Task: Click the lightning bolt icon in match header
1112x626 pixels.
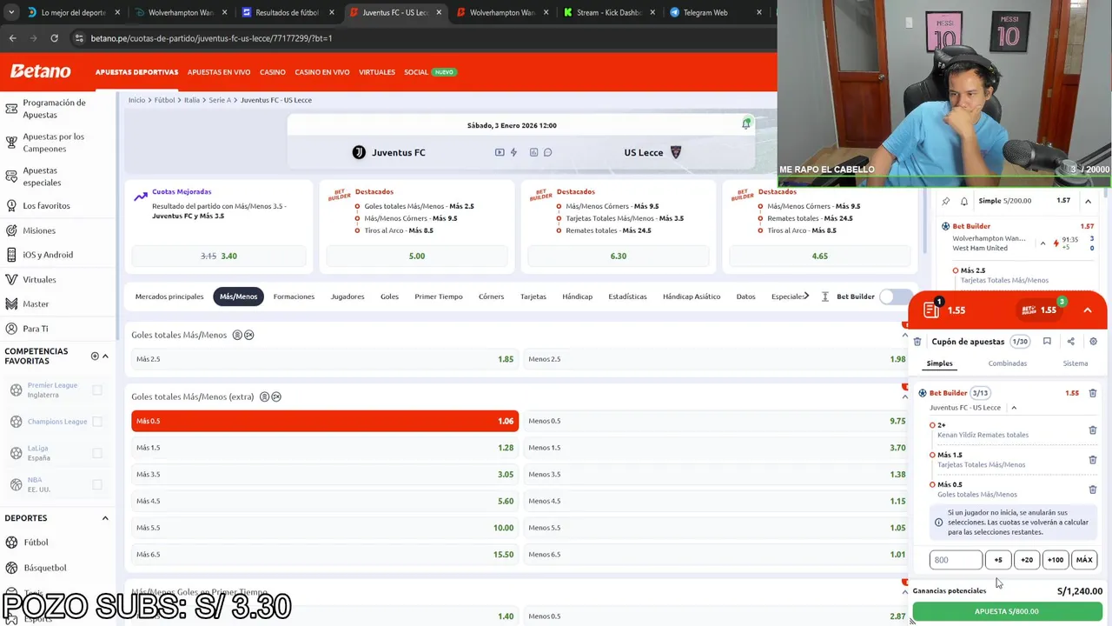Action: [513, 152]
